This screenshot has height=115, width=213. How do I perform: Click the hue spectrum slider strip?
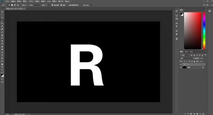[x=204, y=31]
